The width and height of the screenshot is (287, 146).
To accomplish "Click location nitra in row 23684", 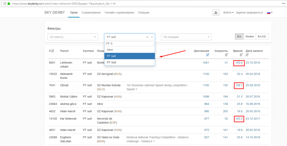I will pos(100,104).
